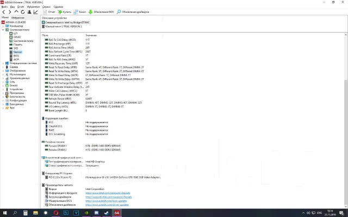The image size is (348, 217).
Task: Expand the Отображение tree node
Action: [3, 71]
